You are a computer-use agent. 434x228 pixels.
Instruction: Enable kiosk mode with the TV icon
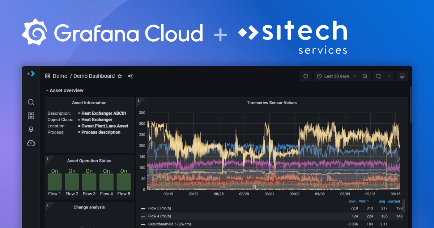pyautogui.click(x=402, y=76)
